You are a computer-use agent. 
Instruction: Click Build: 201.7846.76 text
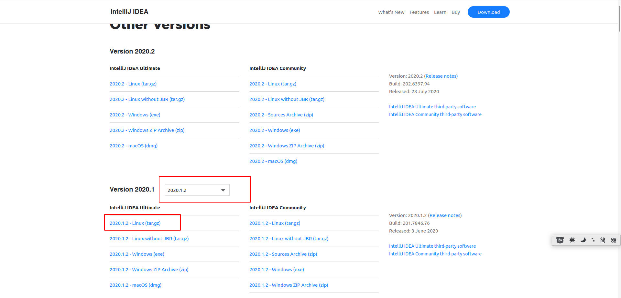pyautogui.click(x=409, y=223)
